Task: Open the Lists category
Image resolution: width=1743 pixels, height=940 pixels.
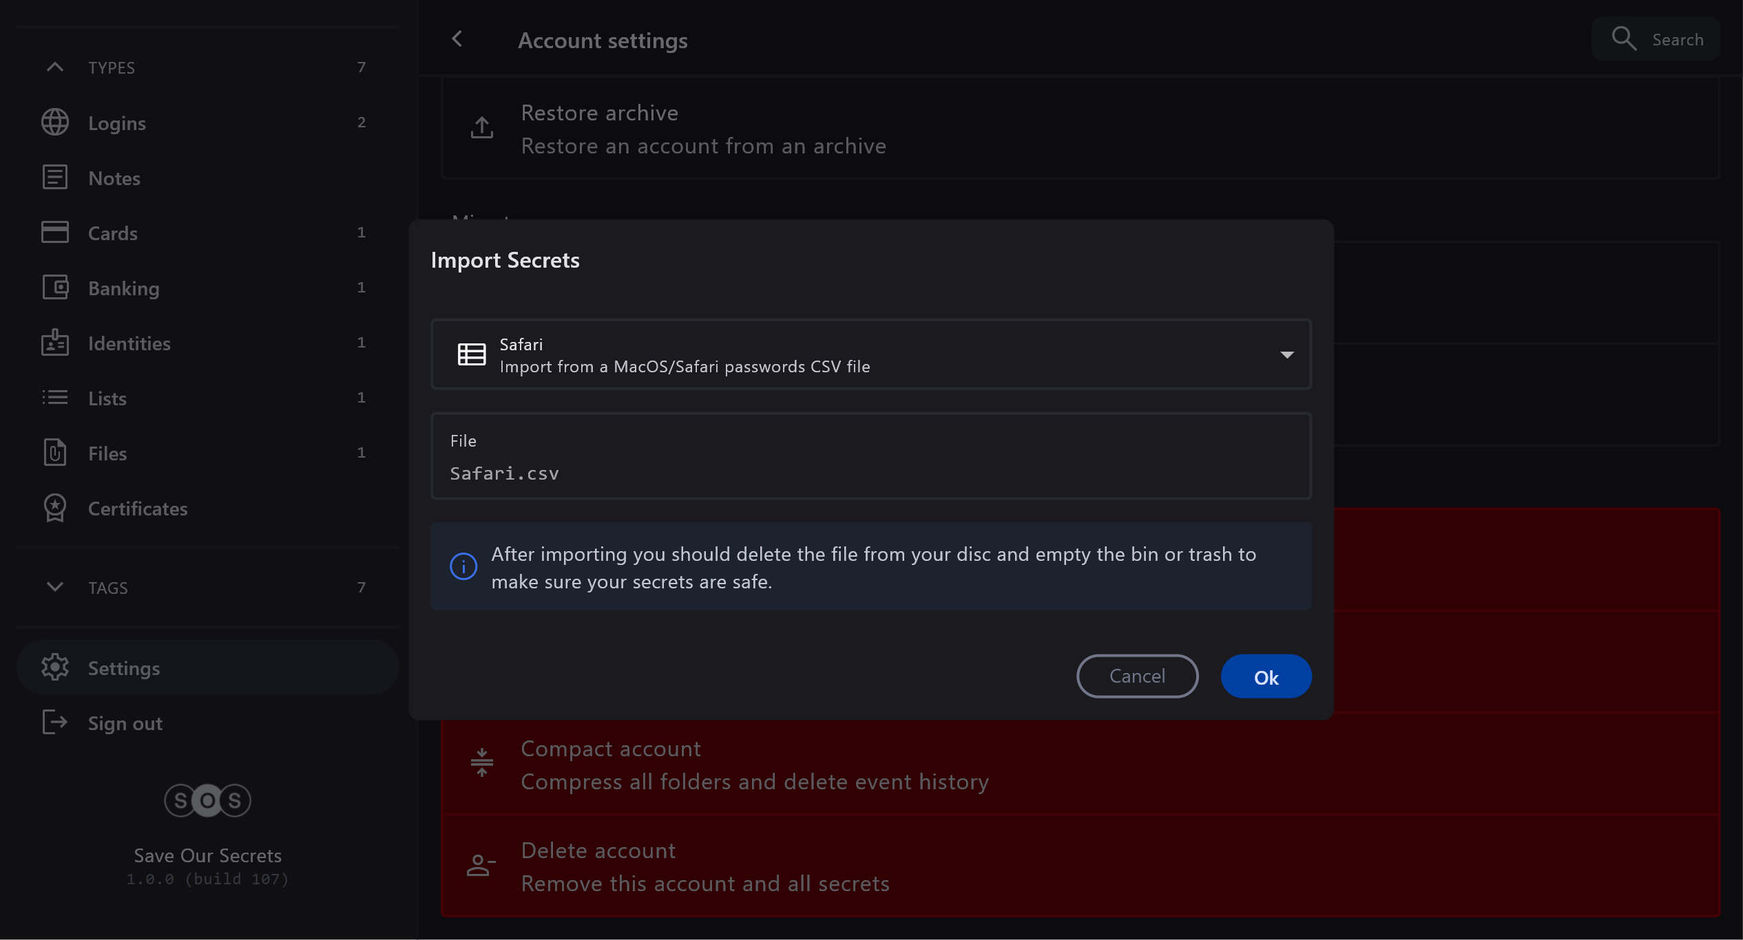Action: click(x=107, y=398)
